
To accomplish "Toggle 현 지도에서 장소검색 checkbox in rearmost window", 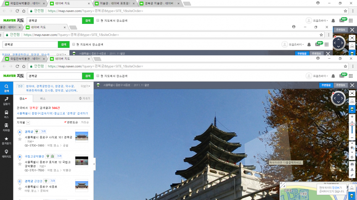I will point(98,21).
